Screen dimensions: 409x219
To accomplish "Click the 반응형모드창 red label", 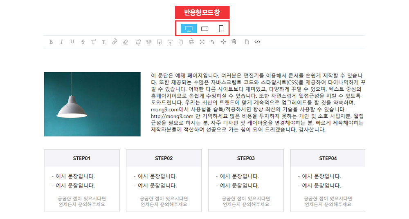I will [202, 13].
